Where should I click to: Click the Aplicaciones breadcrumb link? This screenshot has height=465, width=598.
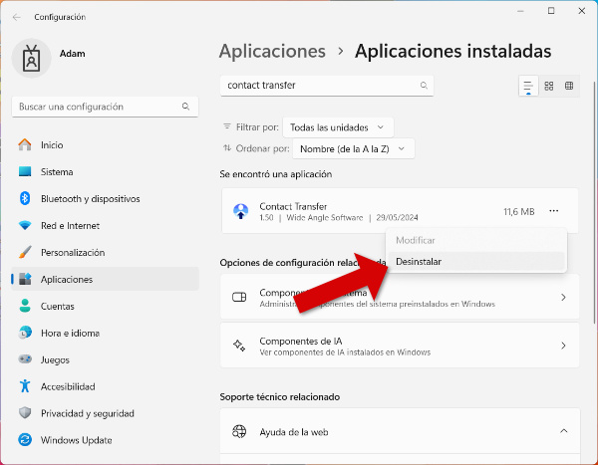[x=272, y=51]
